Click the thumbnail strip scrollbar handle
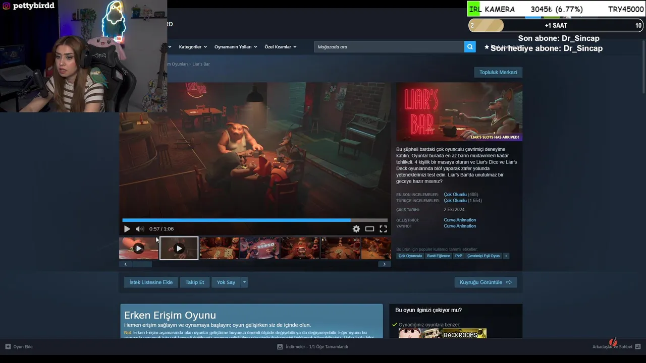Image resolution: width=646 pixels, height=363 pixels. [x=142, y=264]
